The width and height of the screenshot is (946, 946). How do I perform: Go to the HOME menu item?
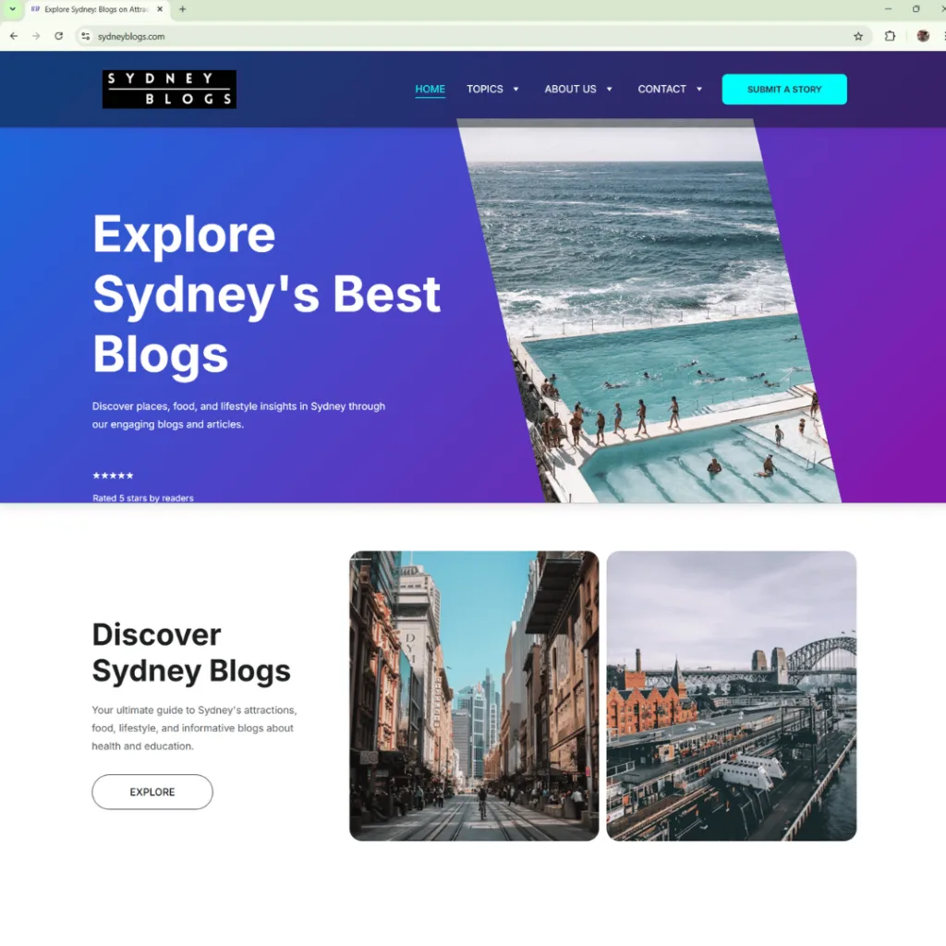click(431, 90)
